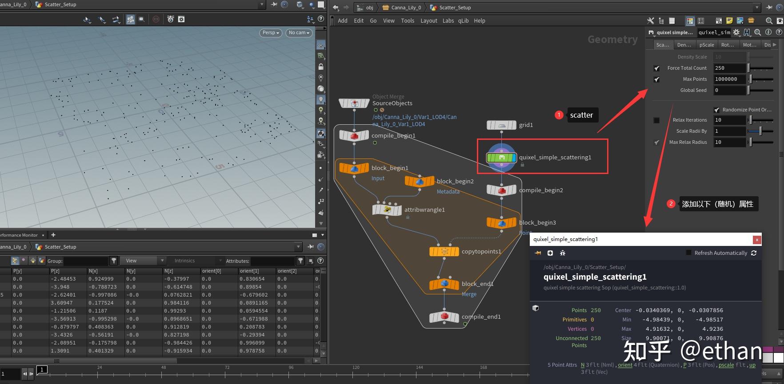
Task: Enable the Relax Iterations checkbox
Action: click(x=656, y=120)
